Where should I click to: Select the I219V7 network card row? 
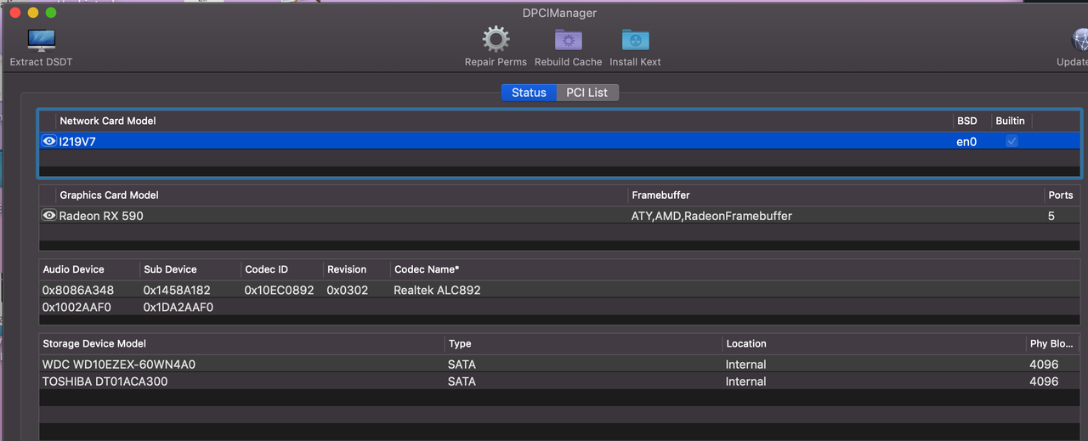559,141
